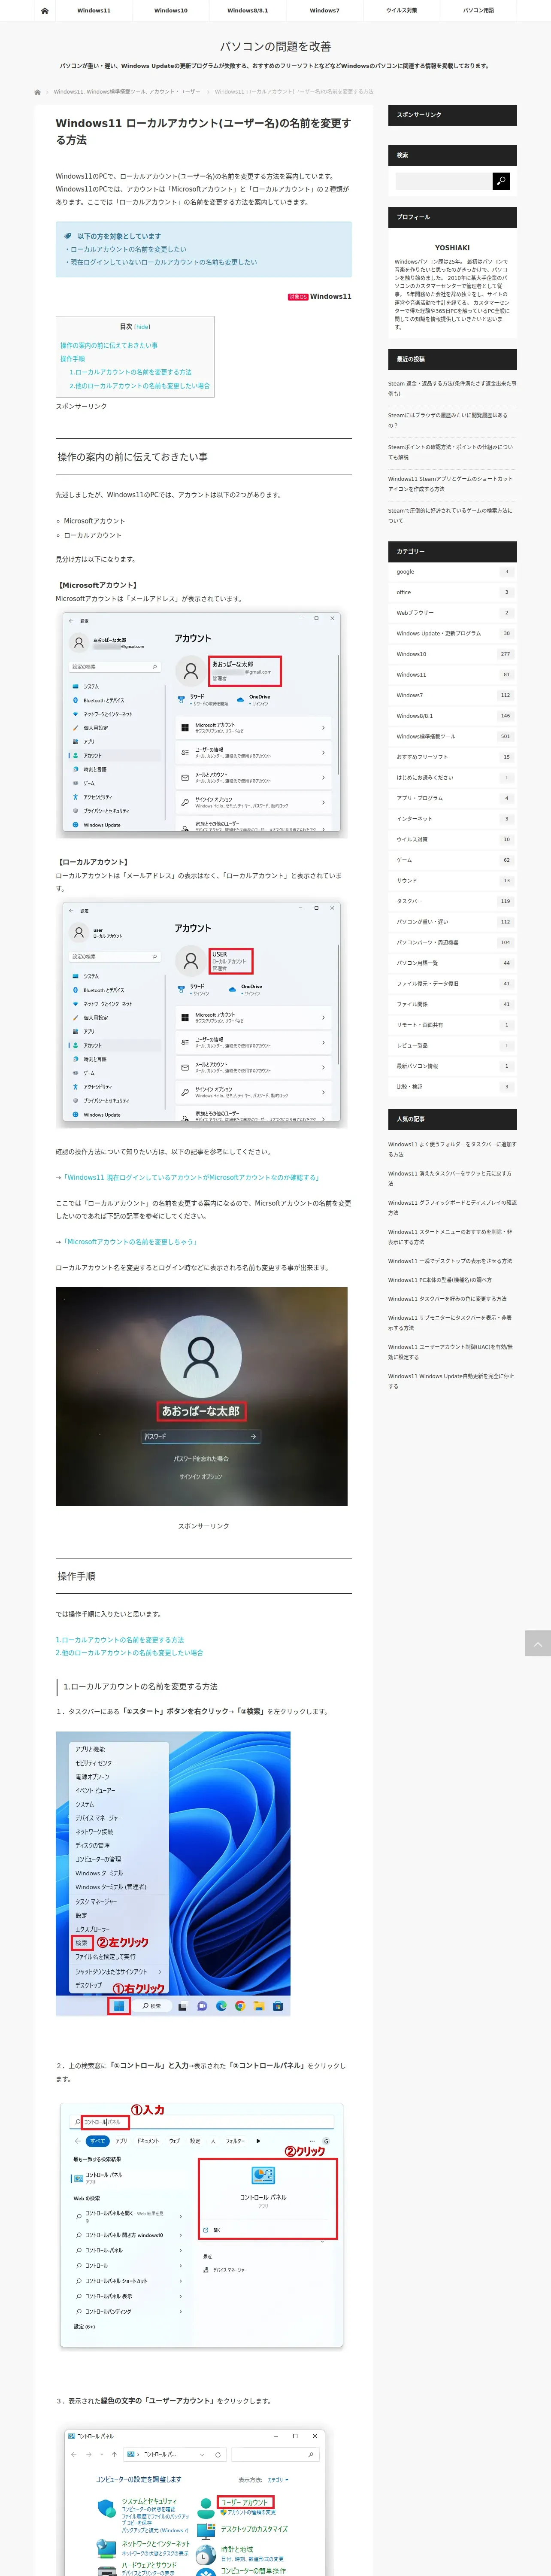The height and width of the screenshot is (2576, 551).
Task: Click 2.他のローカルアカウント link under 操作手順 heading
Action: pos(129,1652)
